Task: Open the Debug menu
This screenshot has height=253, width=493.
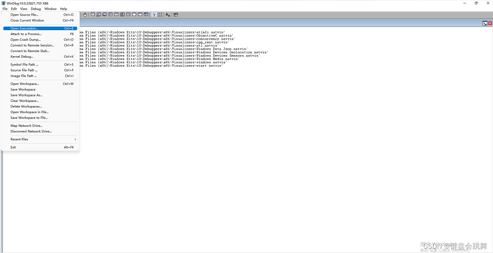Action: (35, 9)
